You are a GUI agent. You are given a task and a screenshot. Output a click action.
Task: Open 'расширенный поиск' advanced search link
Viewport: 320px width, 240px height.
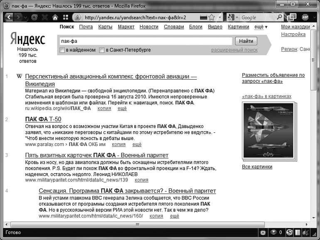234,50
